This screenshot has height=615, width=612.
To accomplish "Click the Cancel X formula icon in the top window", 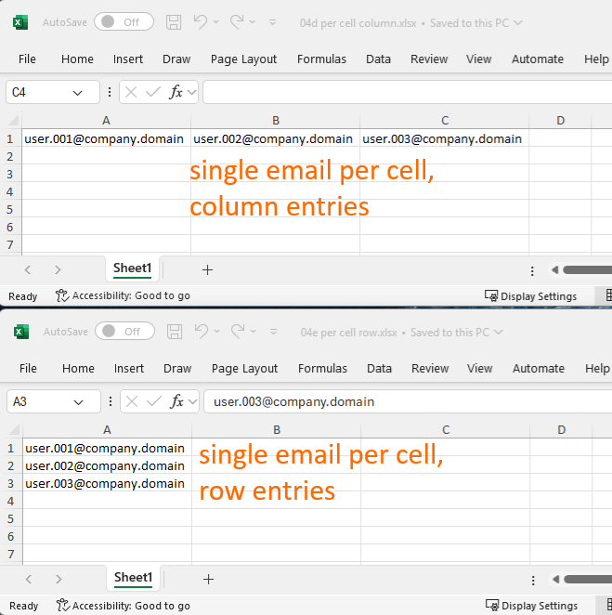I will click(x=131, y=92).
